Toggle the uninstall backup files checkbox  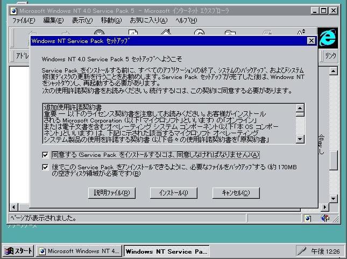[45, 167]
